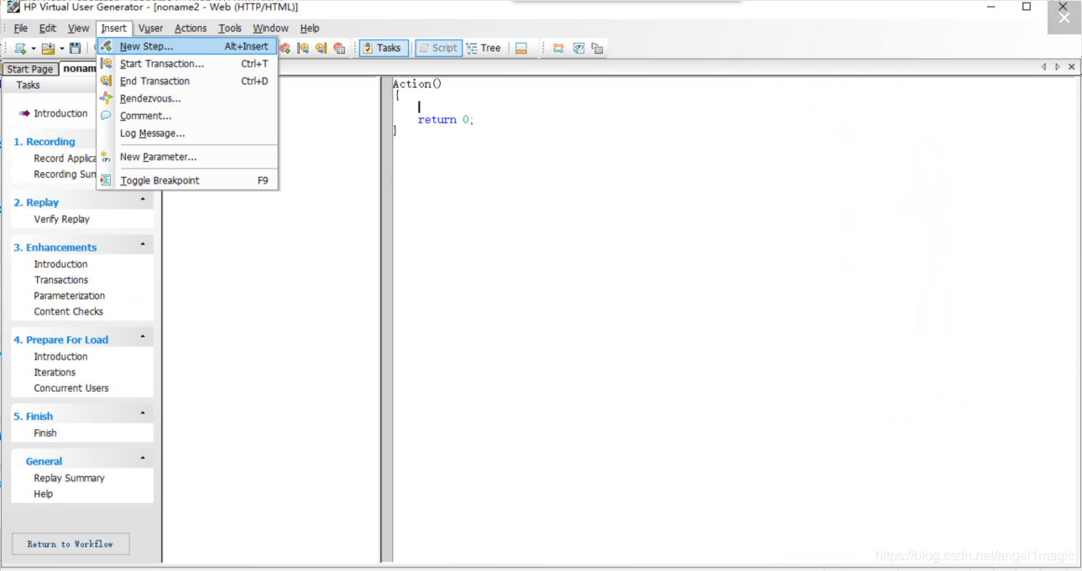Screen dimensions: 1082x571
Task: Click the End Transaction icon in the toolbar
Action: [321, 48]
